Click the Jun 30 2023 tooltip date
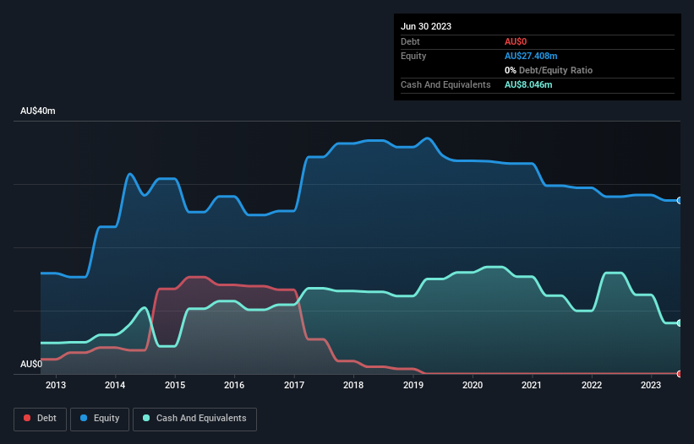Image resolution: width=694 pixels, height=444 pixels. (426, 26)
